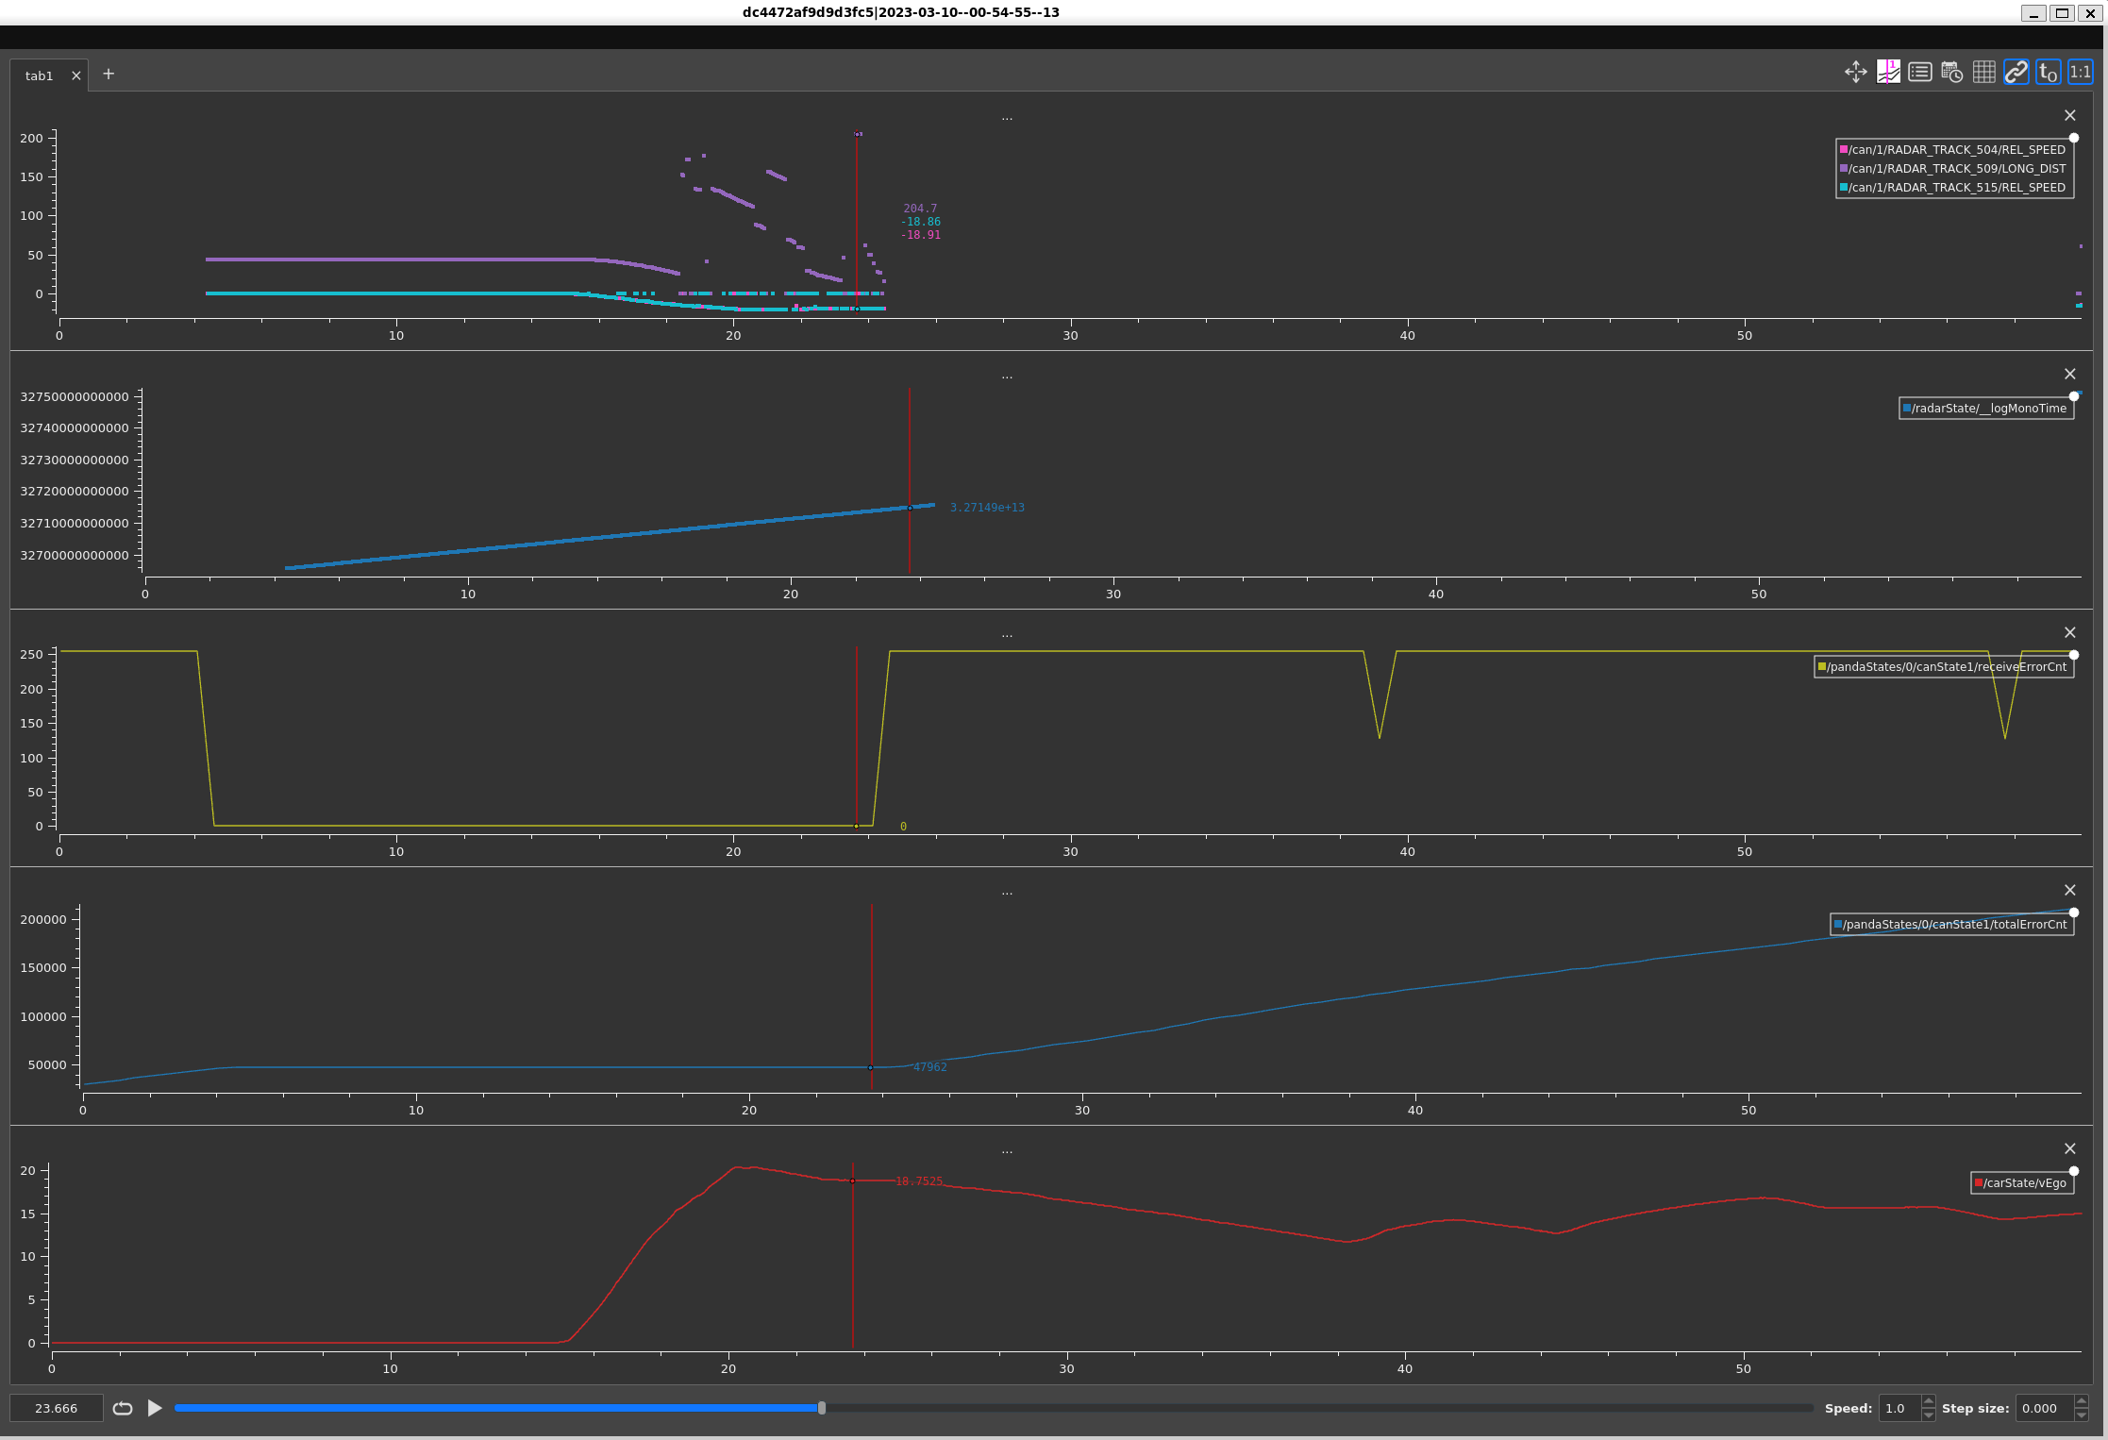2108x1440 pixels.
Task: Click the current time field showing 23.666
Action: (56, 1408)
